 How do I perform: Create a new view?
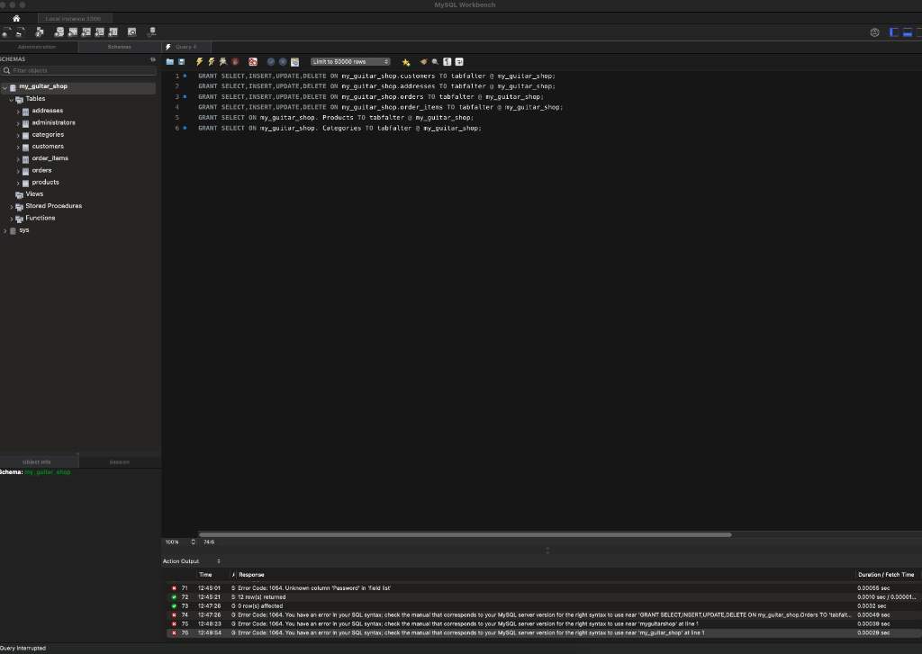click(x=86, y=32)
